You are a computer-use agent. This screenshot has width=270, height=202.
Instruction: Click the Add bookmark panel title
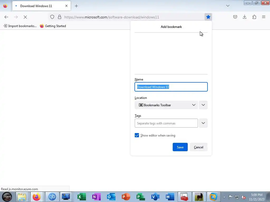[171, 27]
